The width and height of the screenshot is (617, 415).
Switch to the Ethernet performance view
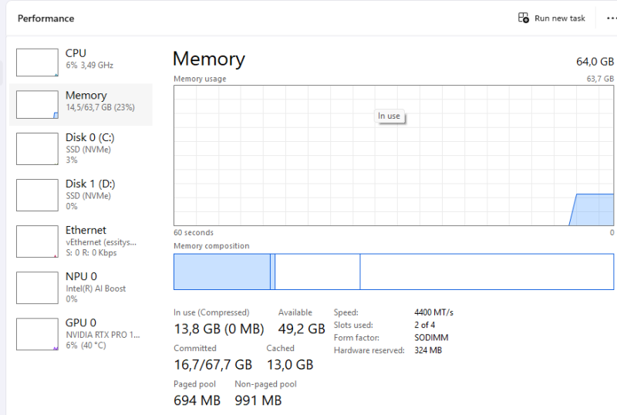point(81,241)
